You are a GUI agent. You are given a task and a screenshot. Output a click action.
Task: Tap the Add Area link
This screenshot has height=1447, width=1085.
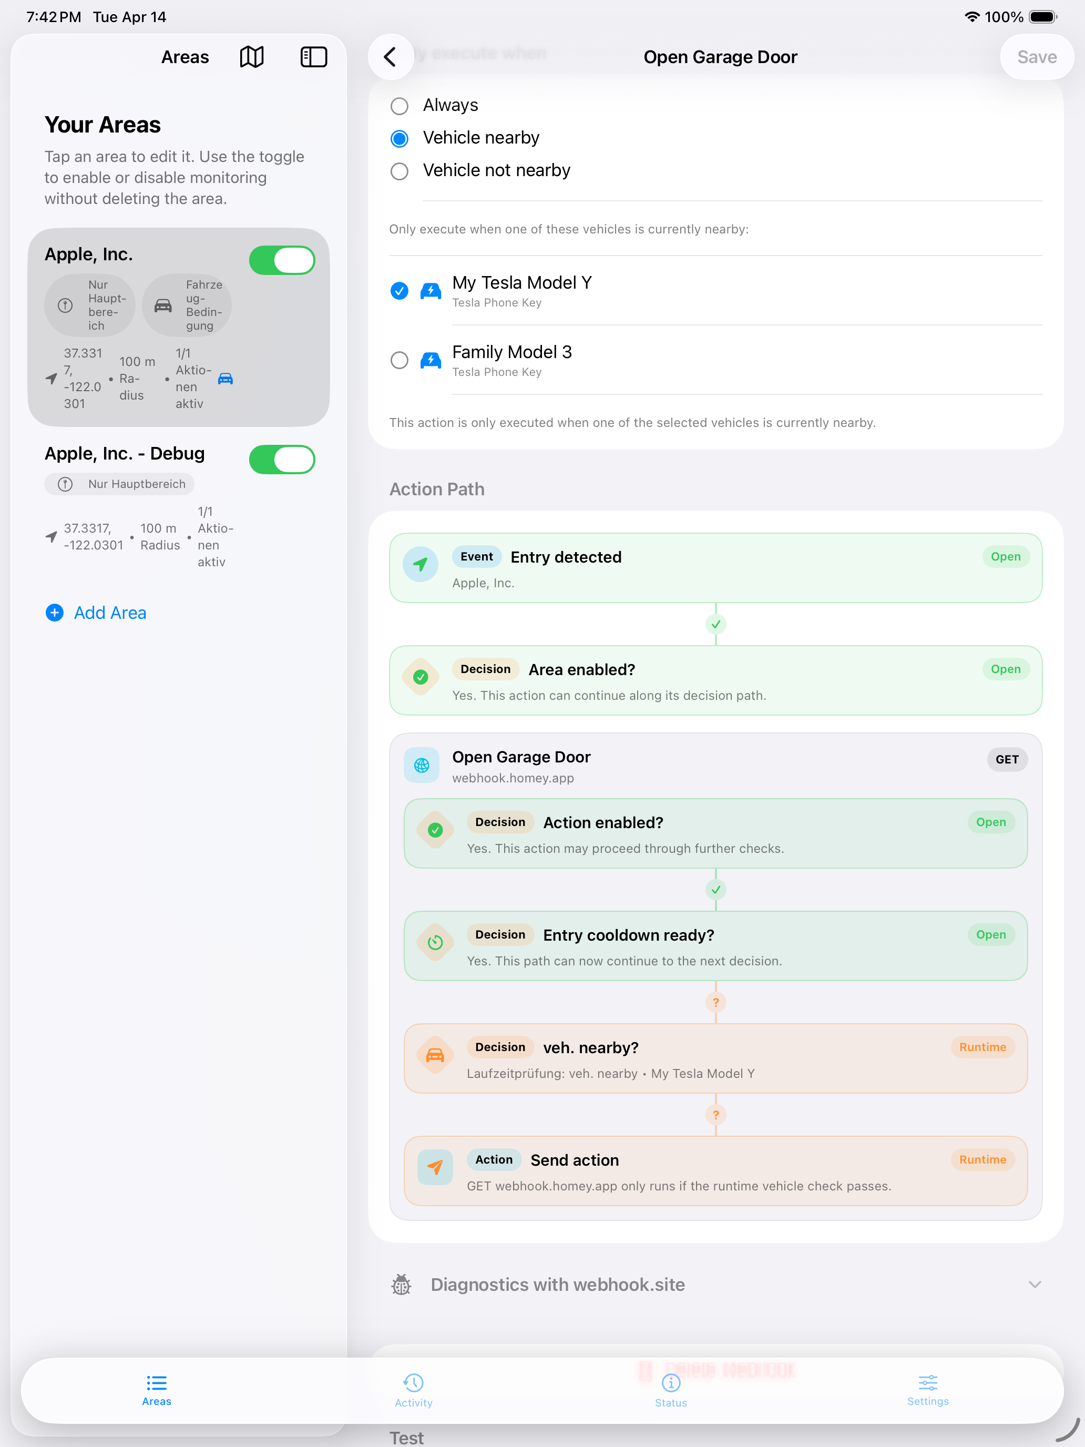(110, 613)
